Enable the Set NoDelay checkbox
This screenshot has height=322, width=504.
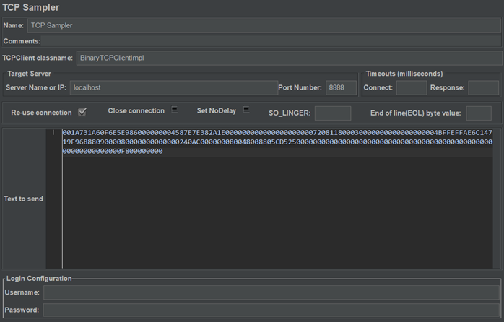[x=246, y=109]
